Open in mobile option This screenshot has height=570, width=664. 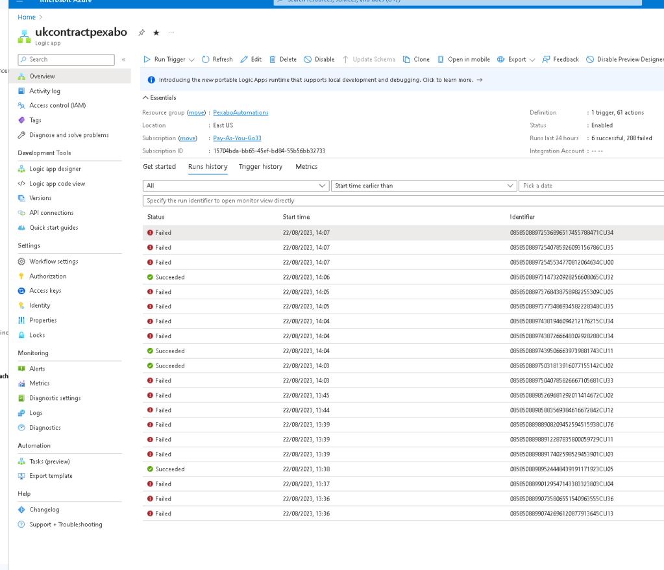(x=463, y=59)
